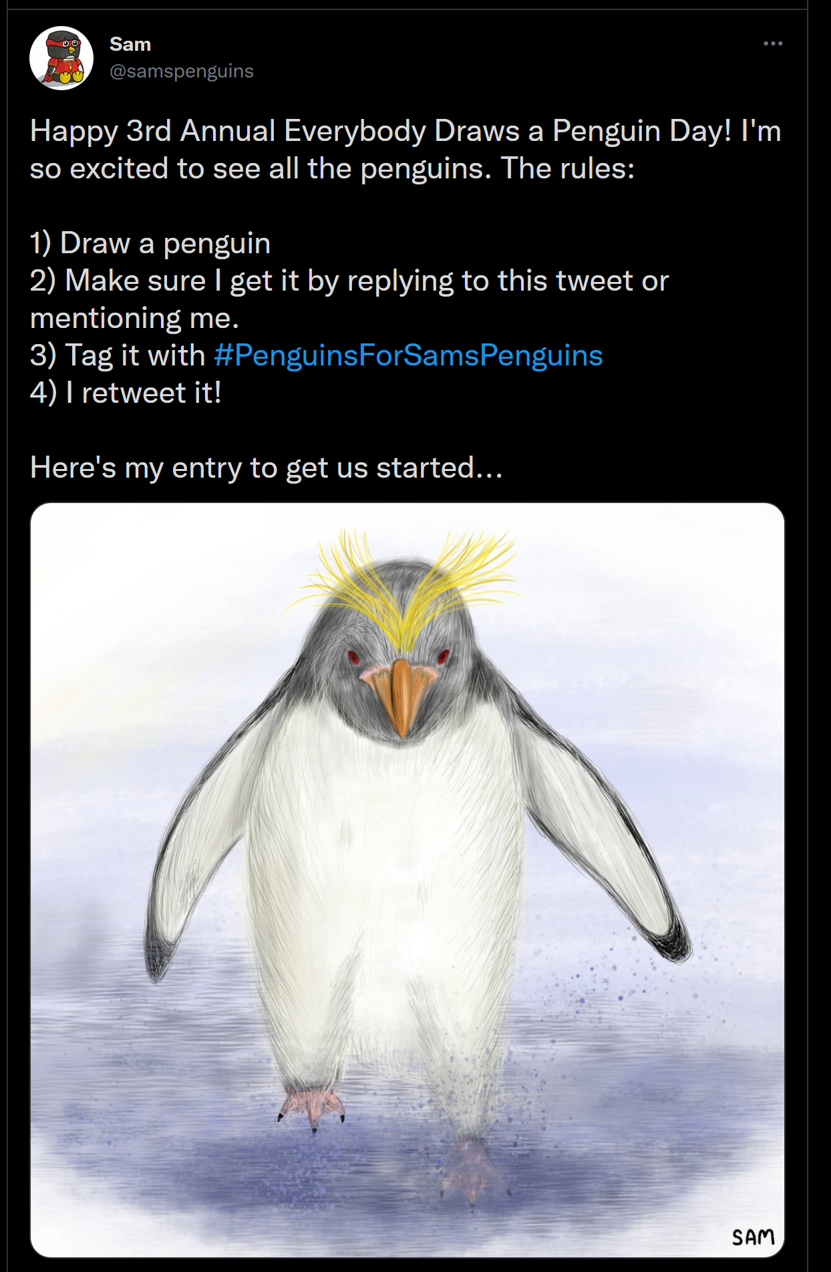Click the words 'mentioning me.'

coord(135,318)
